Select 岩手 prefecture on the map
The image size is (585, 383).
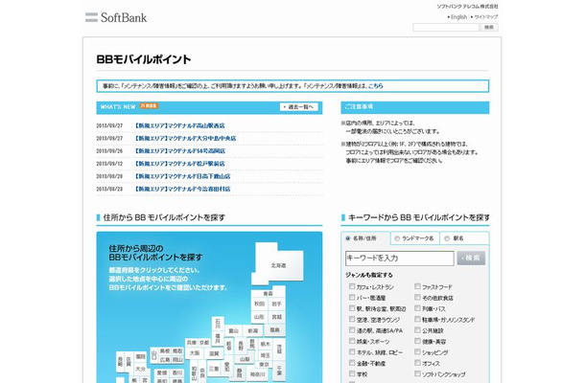pyautogui.click(x=276, y=304)
